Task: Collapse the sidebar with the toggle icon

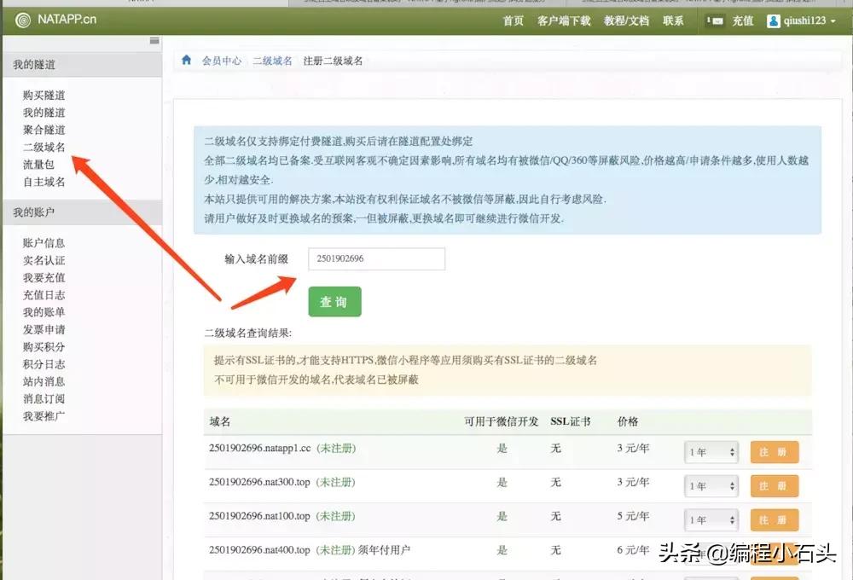Action: (x=154, y=39)
